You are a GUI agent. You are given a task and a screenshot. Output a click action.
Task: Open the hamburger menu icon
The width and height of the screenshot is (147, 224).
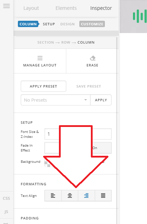pyautogui.click(x=6, y=6)
